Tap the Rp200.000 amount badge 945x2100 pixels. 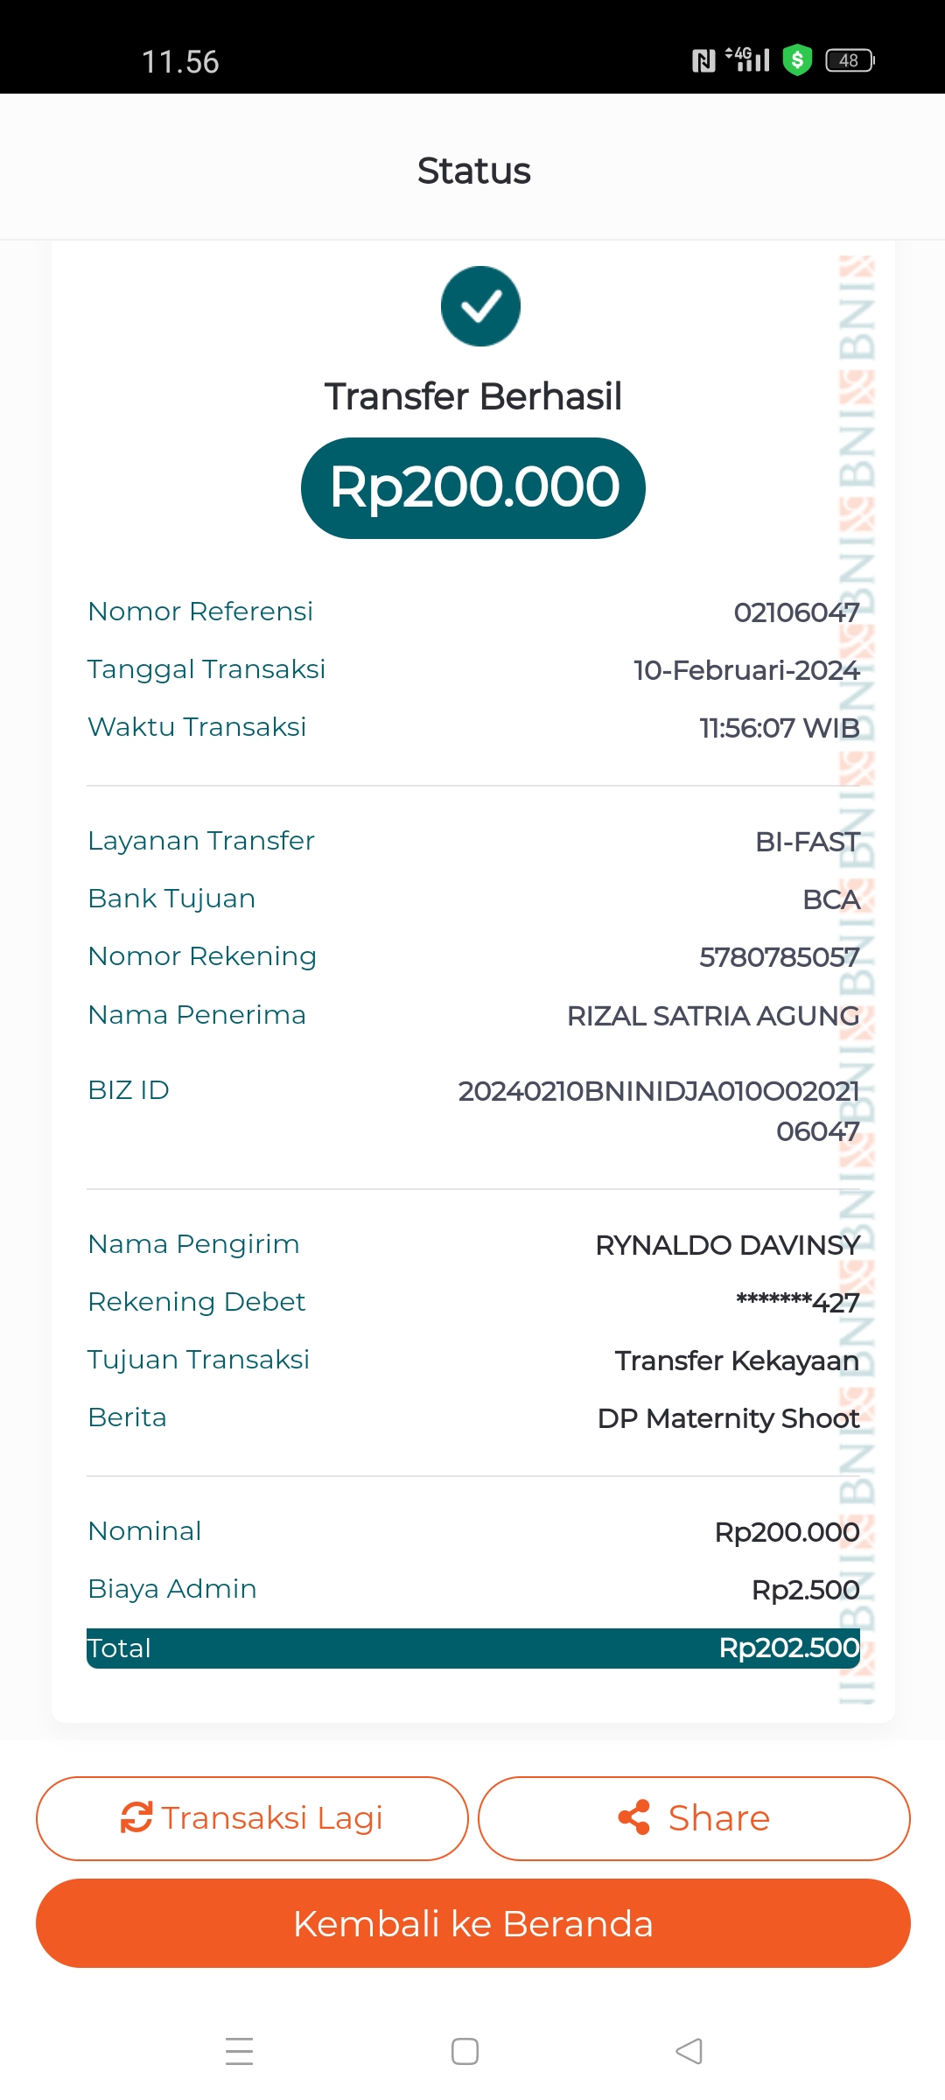[473, 487]
